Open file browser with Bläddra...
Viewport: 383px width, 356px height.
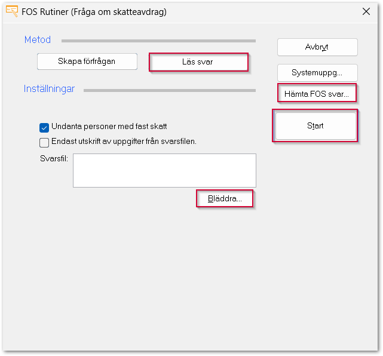(225, 199)
